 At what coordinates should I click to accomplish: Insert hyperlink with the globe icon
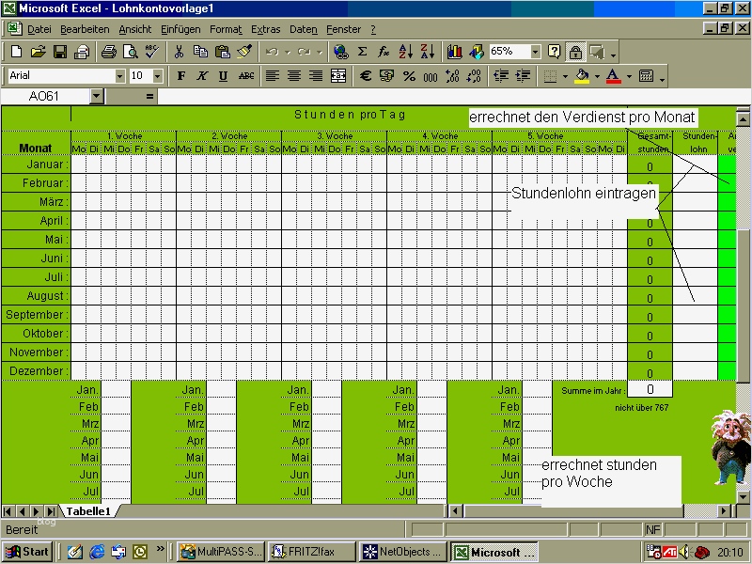tap(341, 52)
